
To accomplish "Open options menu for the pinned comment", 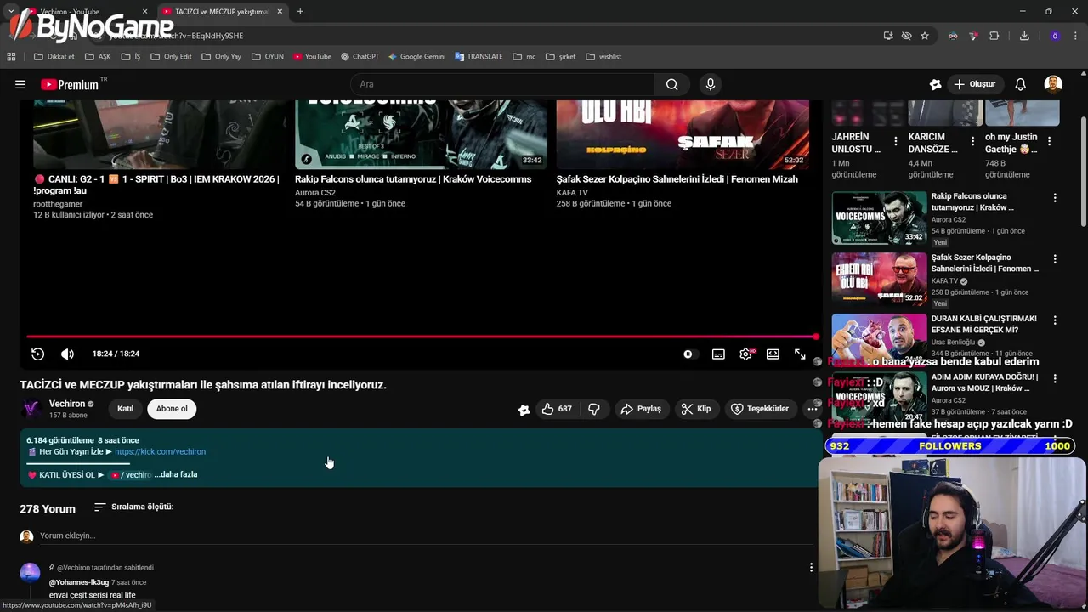I will coord(811,567).
